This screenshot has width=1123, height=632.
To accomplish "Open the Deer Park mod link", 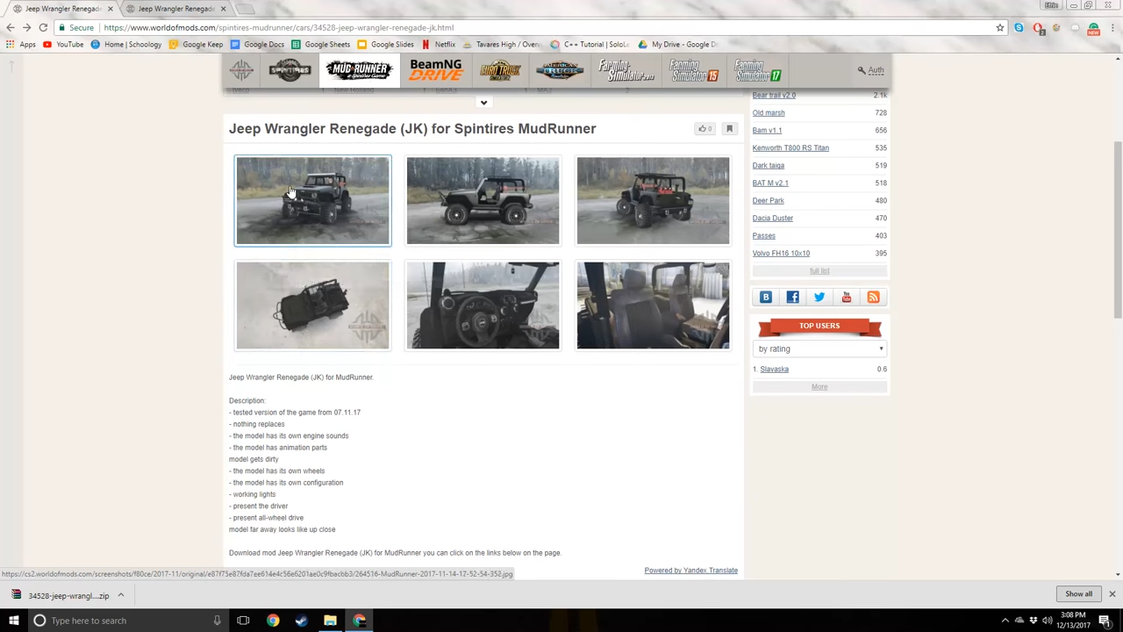I will point(768,200).
